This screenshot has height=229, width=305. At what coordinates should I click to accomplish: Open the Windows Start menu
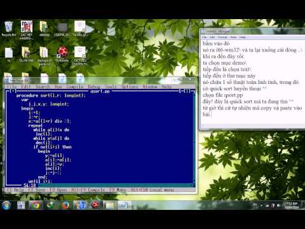(6, 205)
